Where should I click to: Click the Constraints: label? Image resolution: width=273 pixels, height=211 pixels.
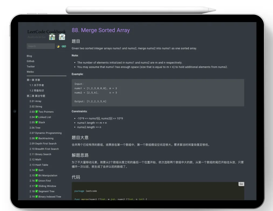tap(80, 111)
